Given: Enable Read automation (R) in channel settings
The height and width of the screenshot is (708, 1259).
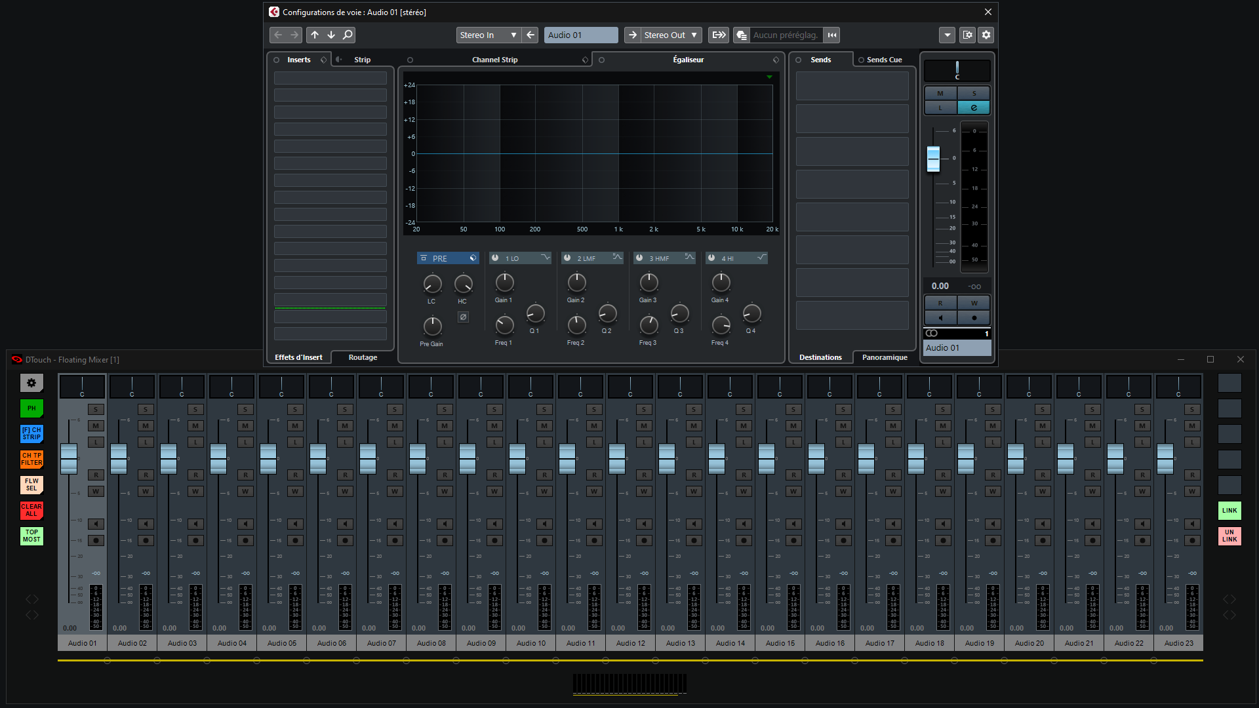Looking at the screenshot, I should pos(940,303).
